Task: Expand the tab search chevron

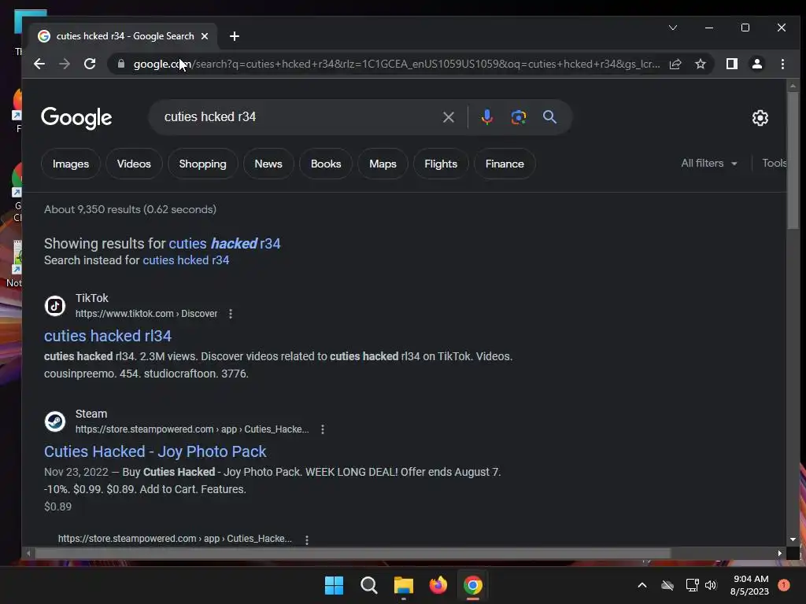Action: (672, 28)
